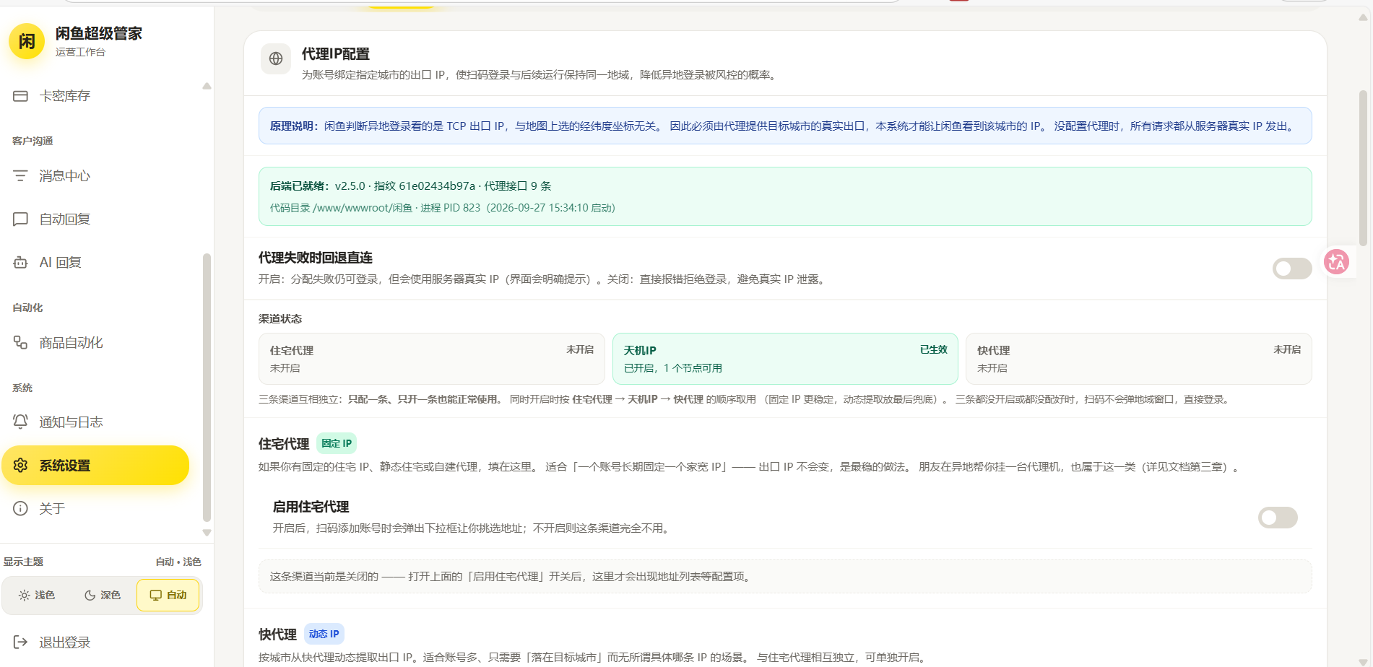Select the 快代理 channel status card
This screenshot has width=1373, height=667.
(1139, 359)
